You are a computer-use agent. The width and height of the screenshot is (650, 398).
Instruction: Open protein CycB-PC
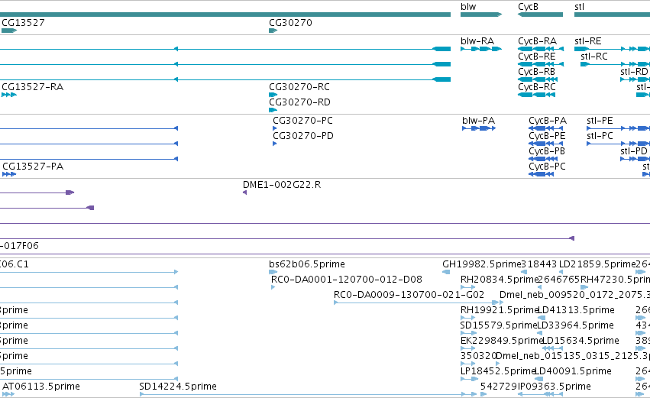point(547,167)
